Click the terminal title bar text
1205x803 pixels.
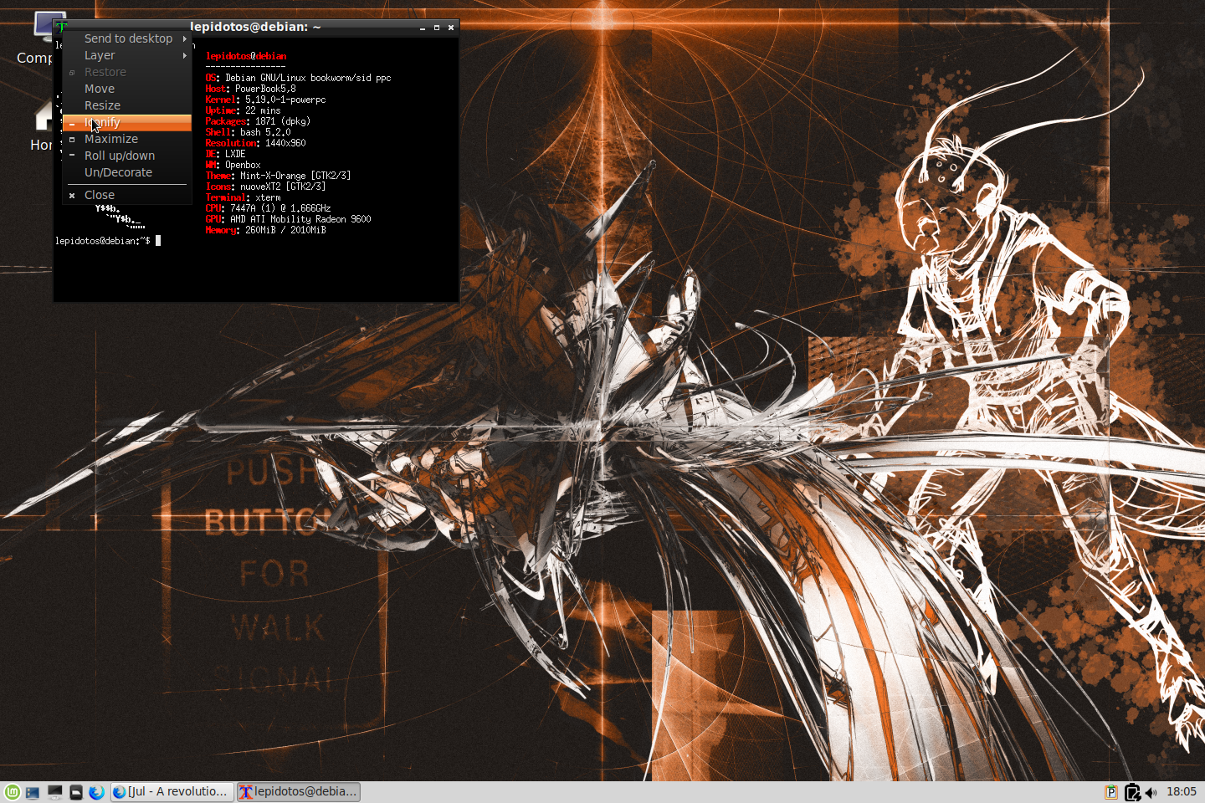[255, 27]
